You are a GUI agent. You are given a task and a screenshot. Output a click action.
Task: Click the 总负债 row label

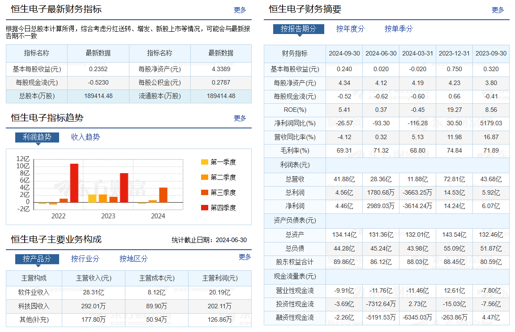click(295, 248)
